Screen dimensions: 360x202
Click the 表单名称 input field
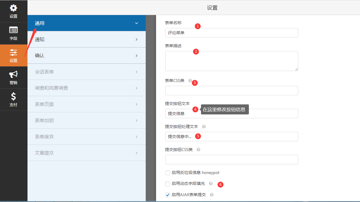click(x=231, y=33)
